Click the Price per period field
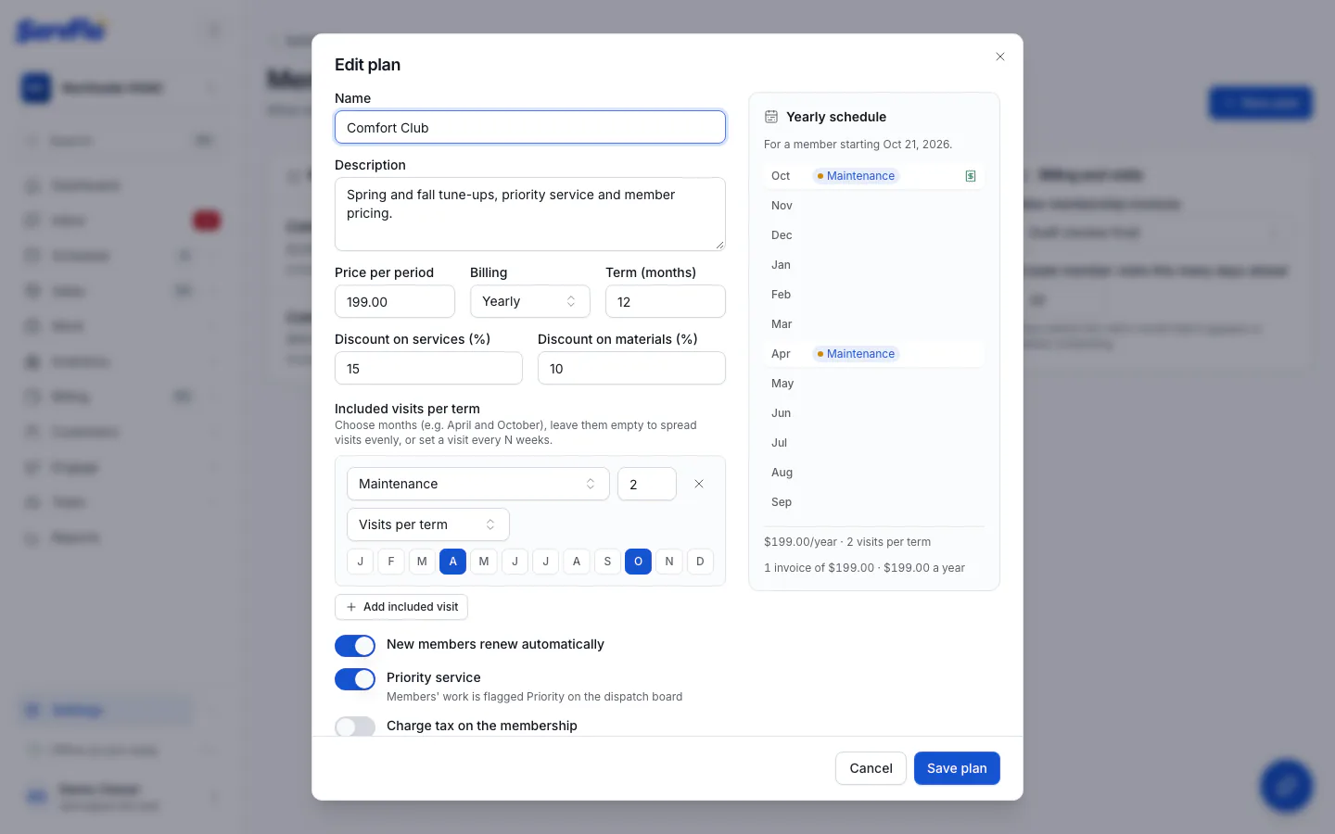The image size is (1335, 834). [395, 301]
